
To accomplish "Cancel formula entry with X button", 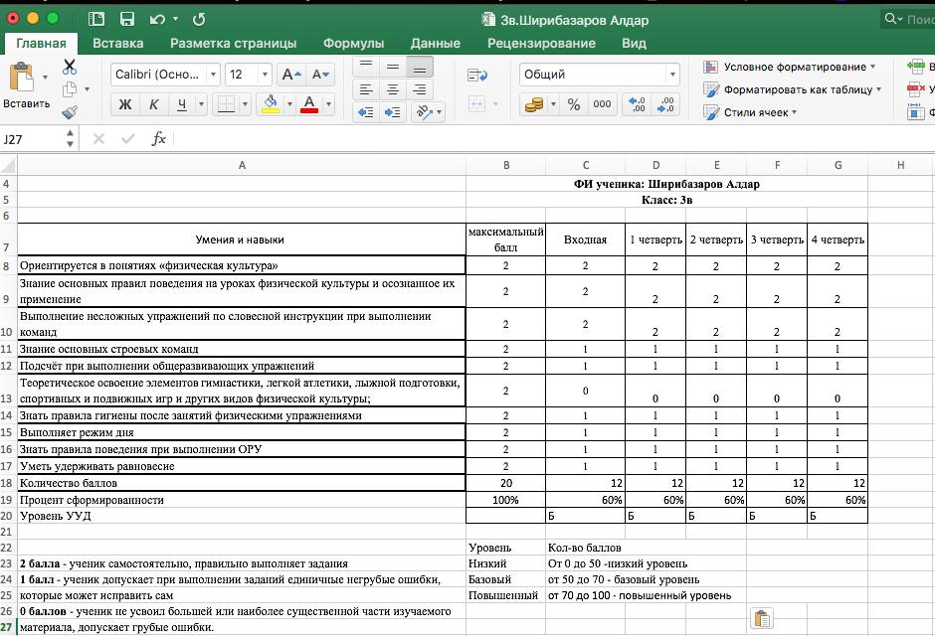I will point(99,139).
